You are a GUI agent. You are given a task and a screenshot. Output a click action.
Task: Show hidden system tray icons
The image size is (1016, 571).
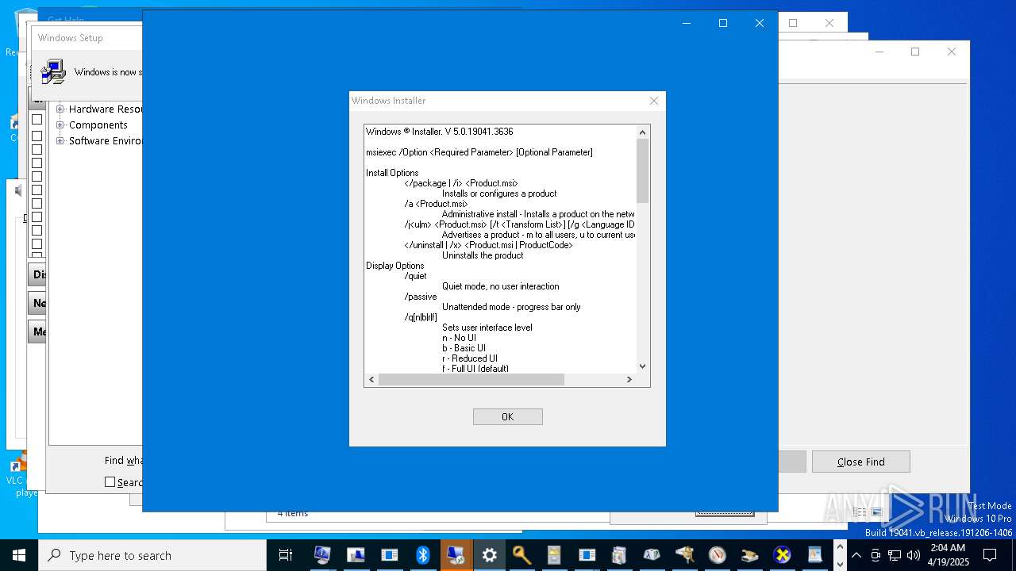coord(856,555)
